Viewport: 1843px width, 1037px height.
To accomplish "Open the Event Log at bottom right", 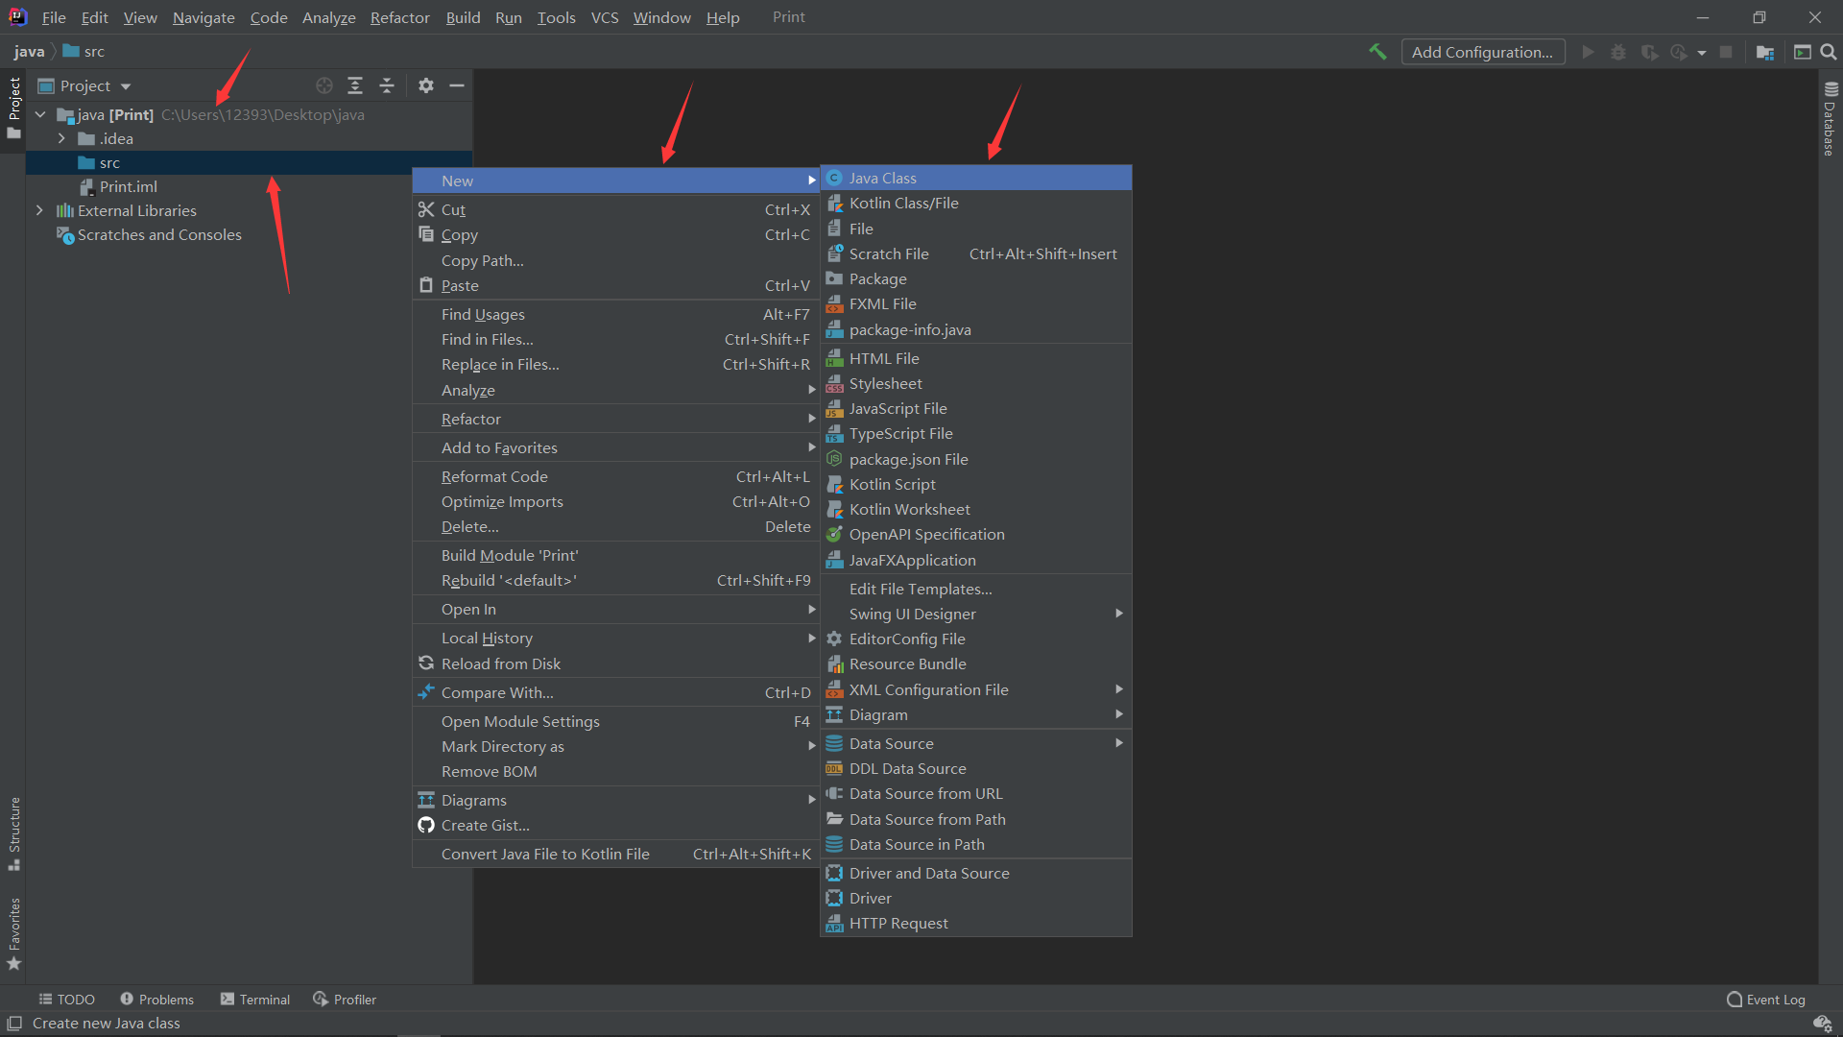I will point(1765,1000).
